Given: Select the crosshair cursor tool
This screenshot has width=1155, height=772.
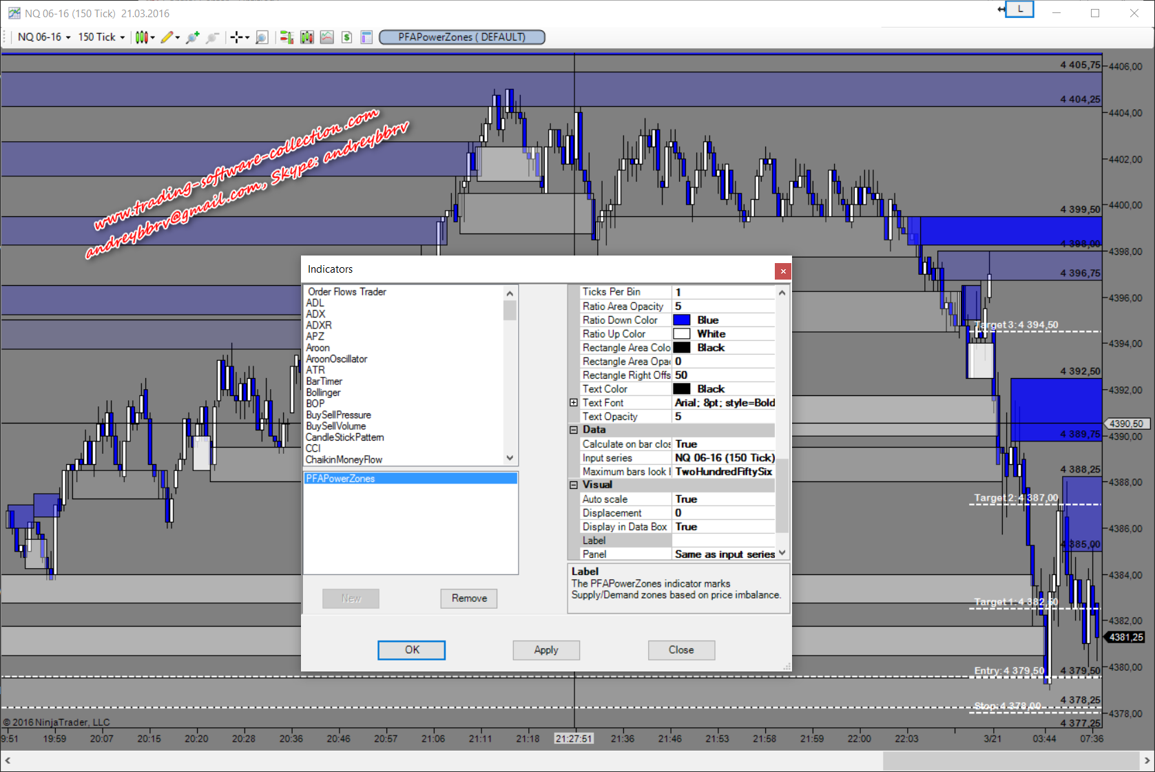Looking at the screenshot, I should pyautogui.click(x=236, y=37).
